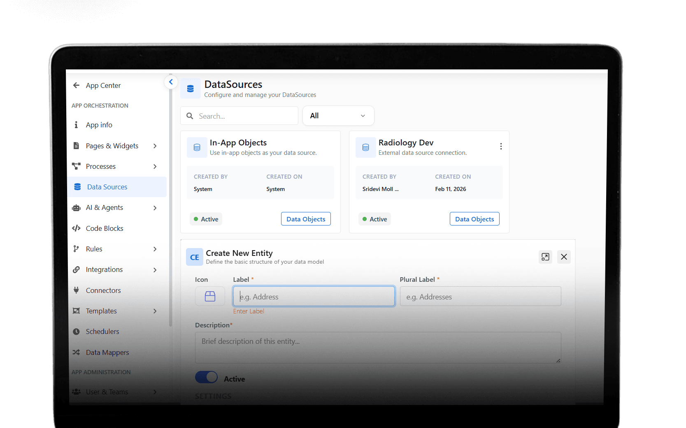Screen dimensions: 686x428
Task: Click Data Objects for In-App Objects
Action: click(305, 219)
